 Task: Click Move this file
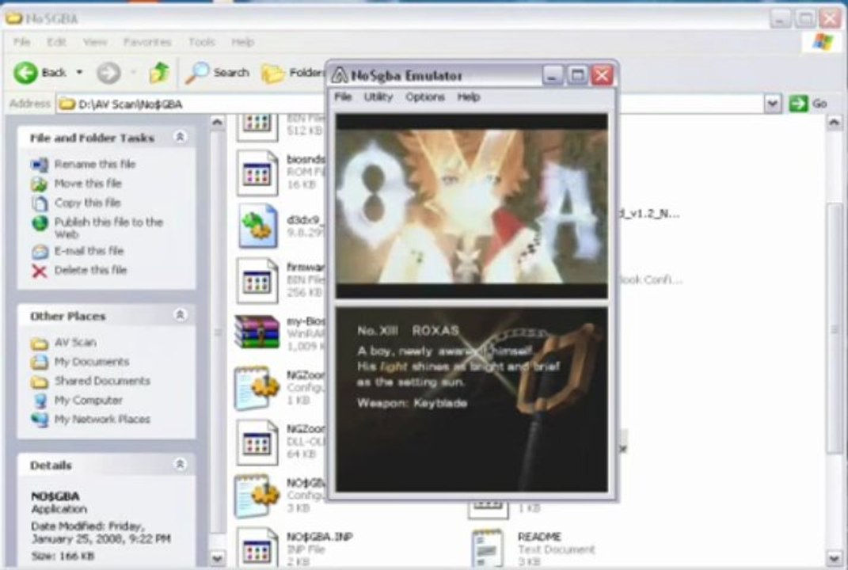pyautogui.click(x=88, y=184)
